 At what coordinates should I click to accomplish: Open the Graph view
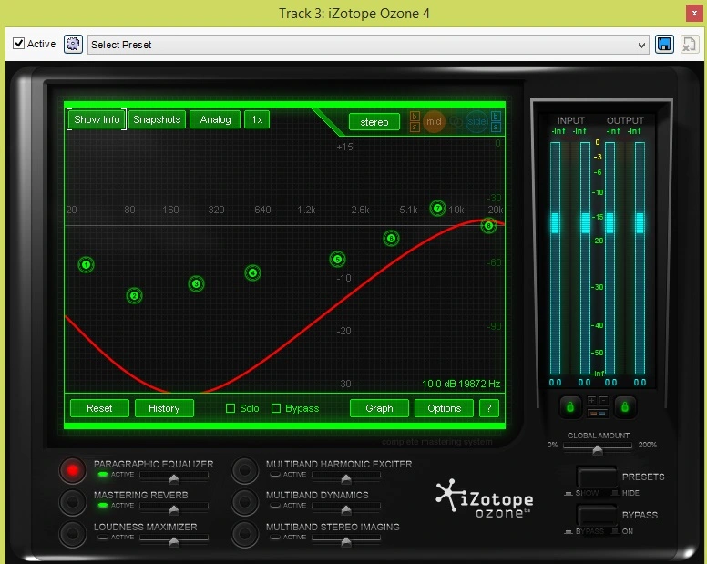pos(379,408)
